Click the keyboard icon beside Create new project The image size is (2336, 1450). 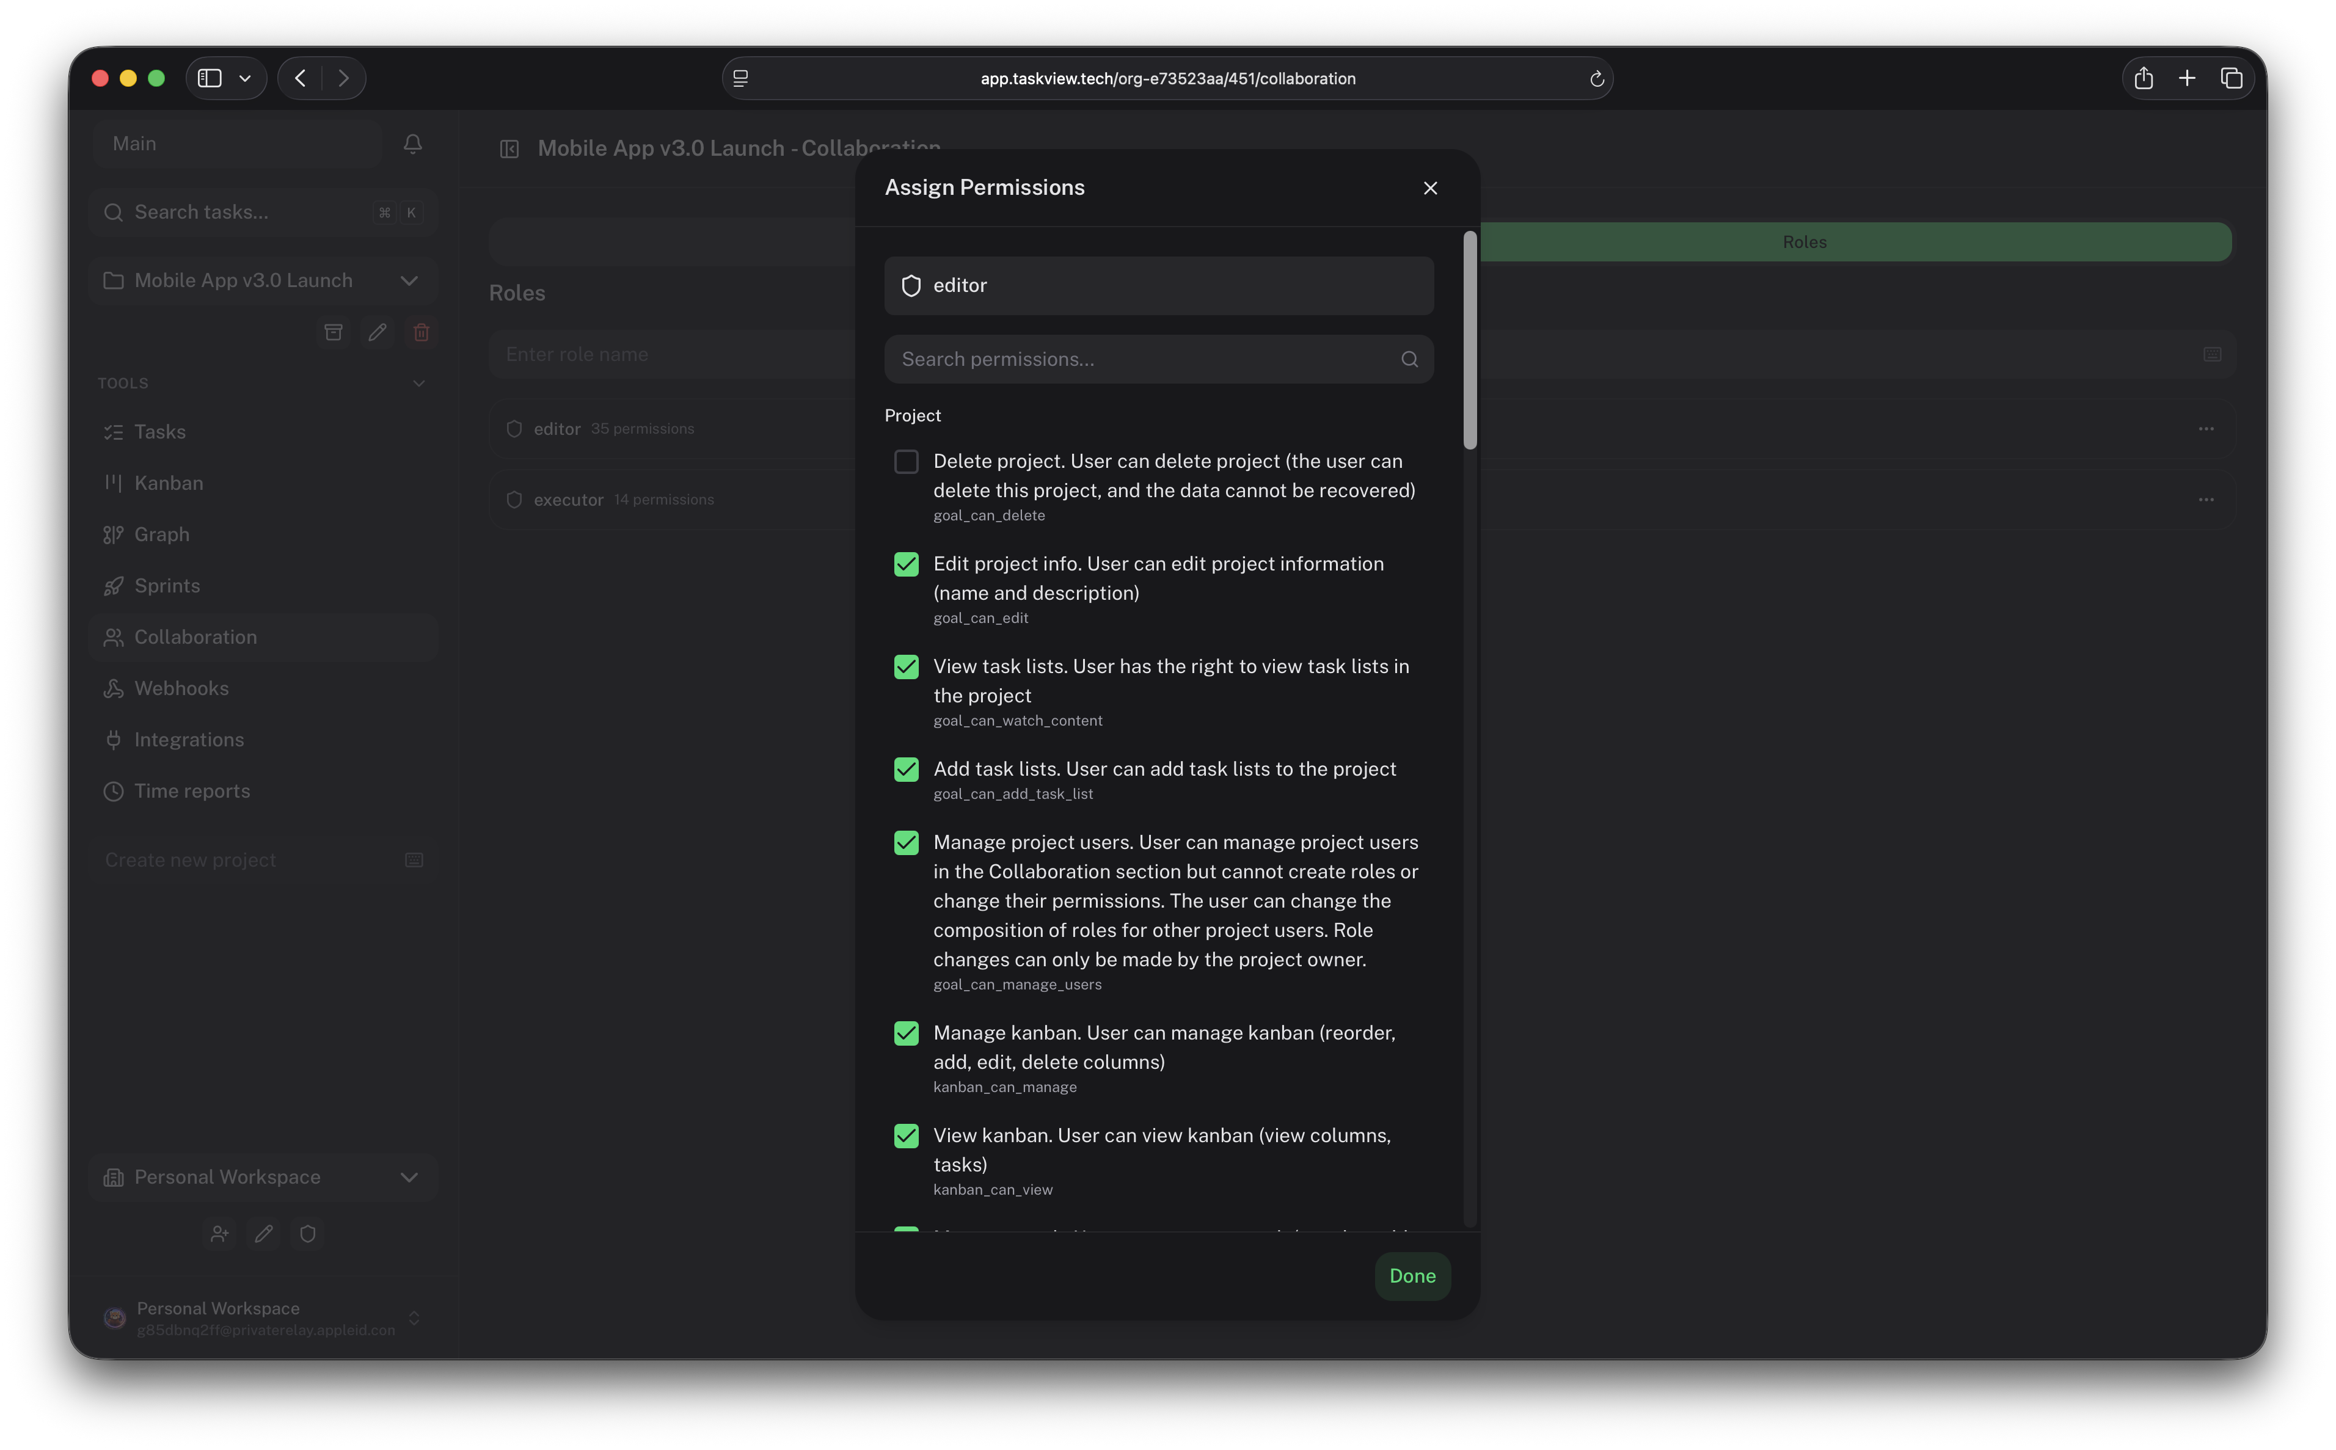414,860
